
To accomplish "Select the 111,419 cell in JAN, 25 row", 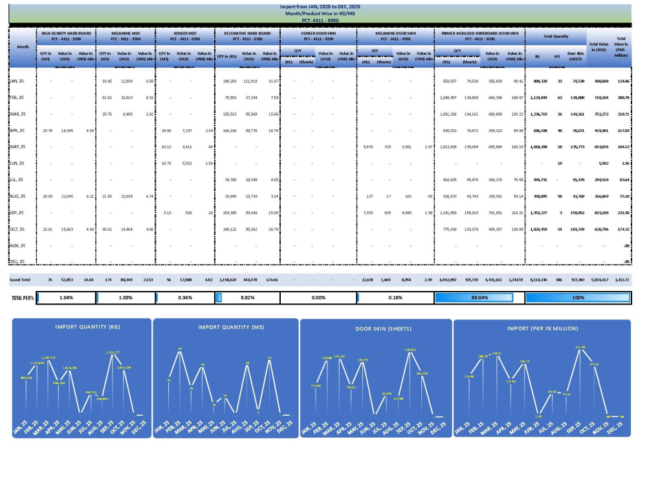I will click(x=250, y=81).
